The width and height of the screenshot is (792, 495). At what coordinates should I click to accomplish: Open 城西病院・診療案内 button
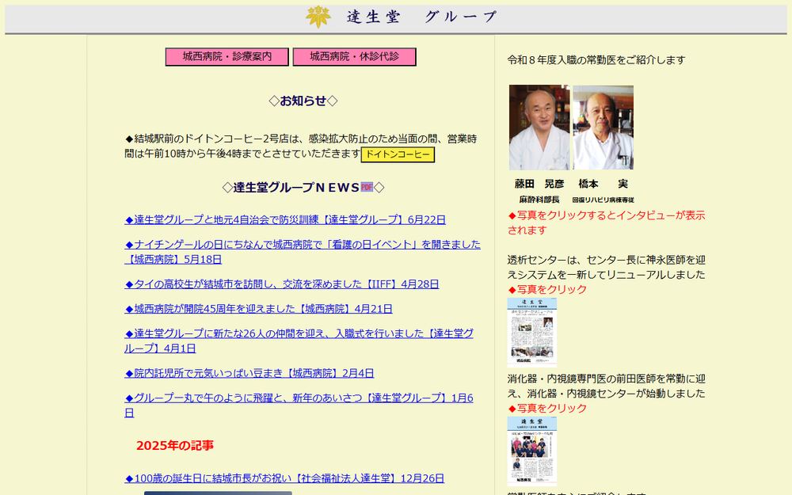click(x=227, y=56)
